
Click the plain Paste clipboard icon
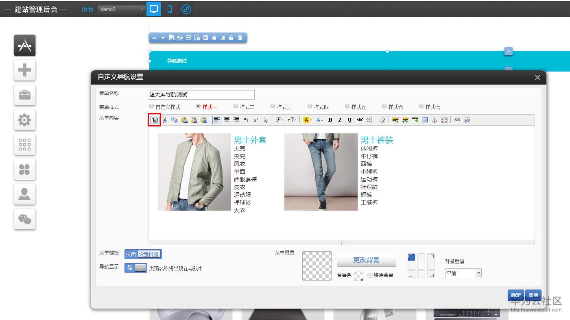tap(184, 120)
